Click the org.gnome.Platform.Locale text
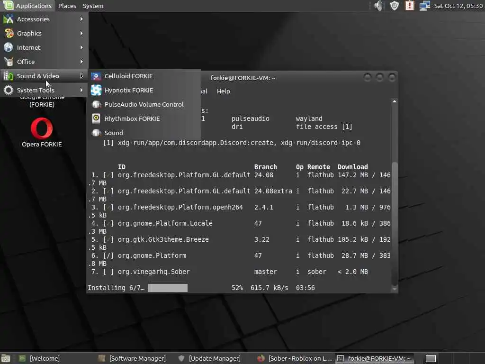Screen dimensions: 485x364 click(165, 224)
